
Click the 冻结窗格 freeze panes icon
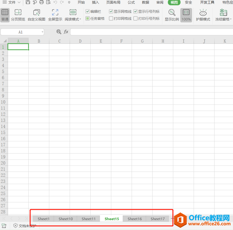(x=223, y=12)
